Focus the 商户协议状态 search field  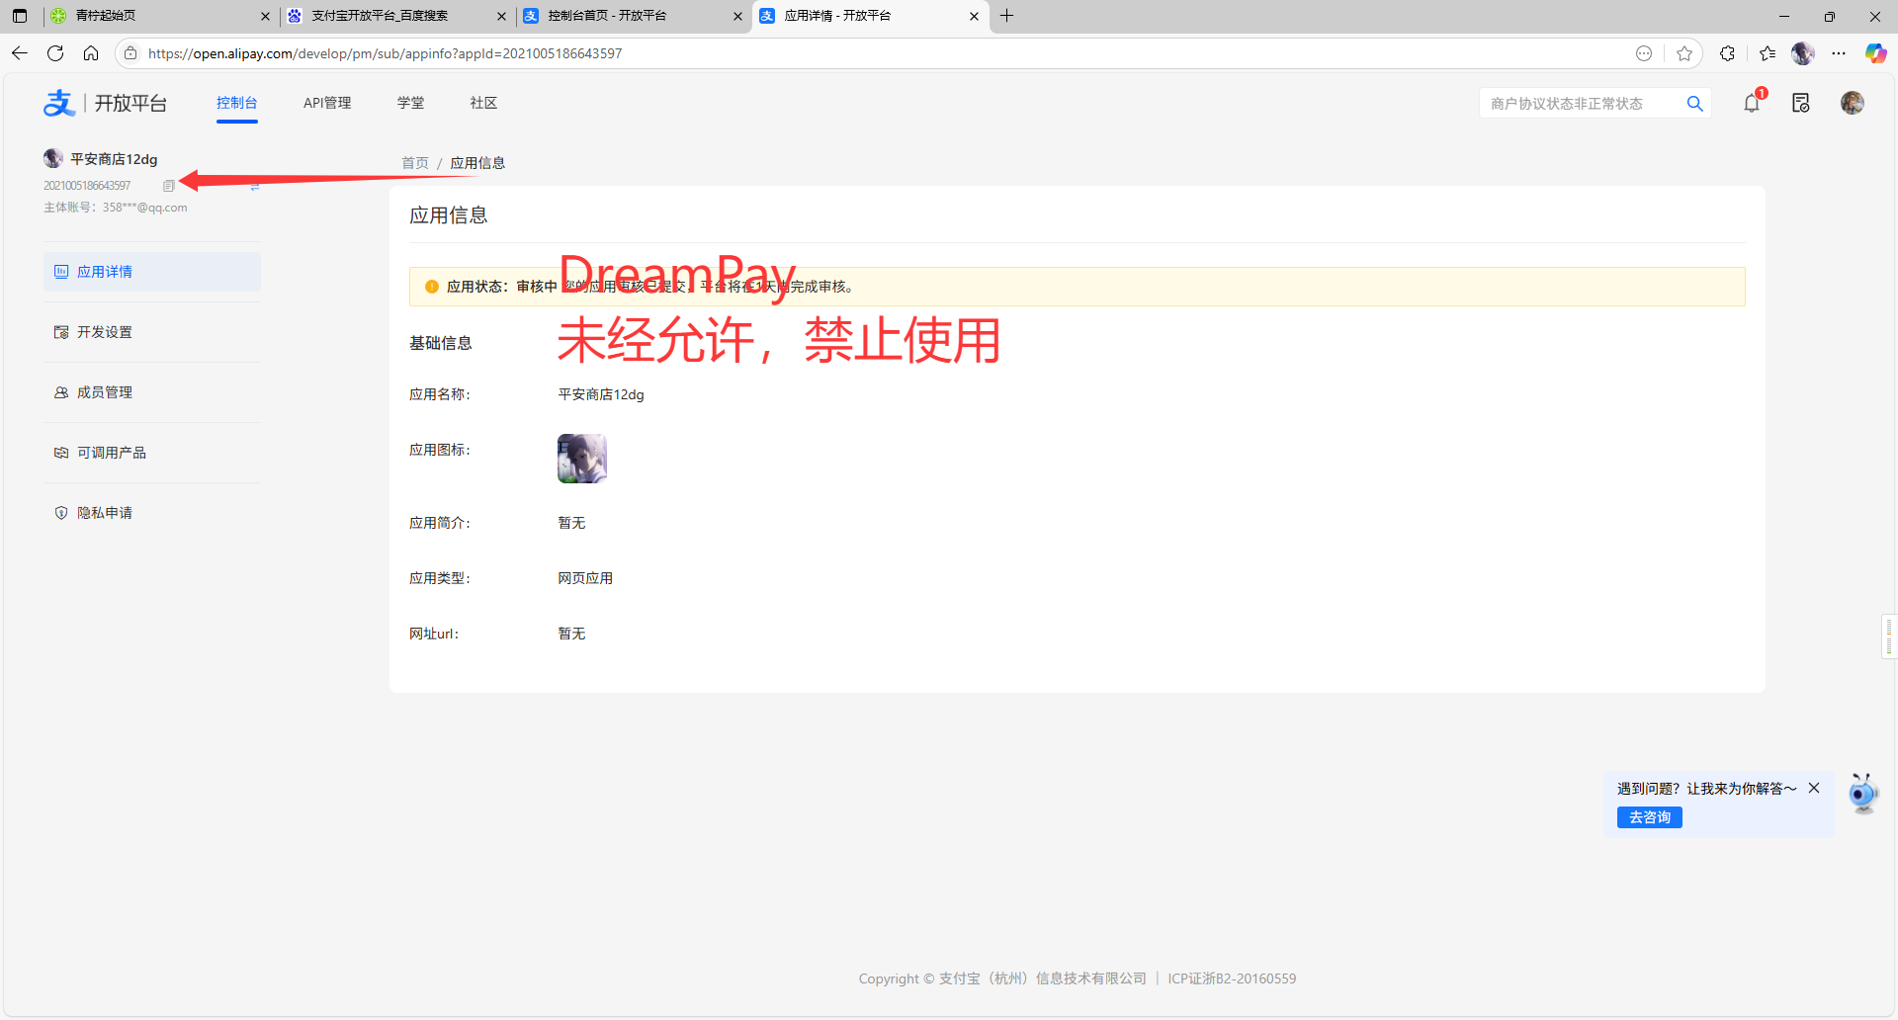point(1580,104)
